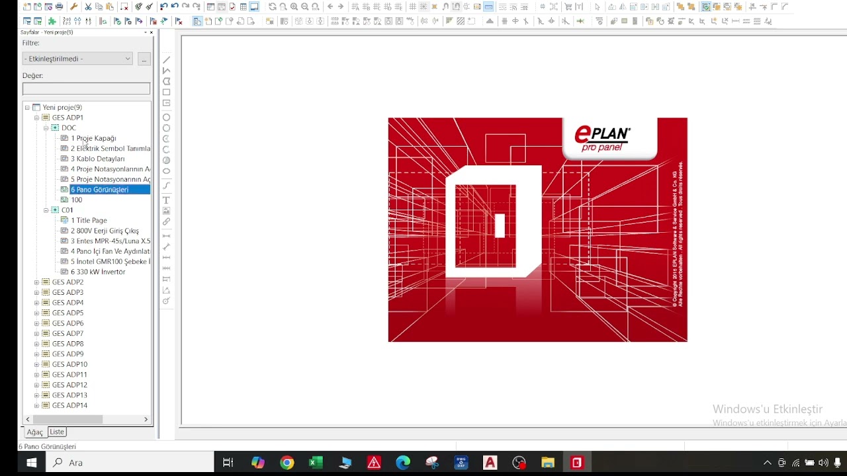Toggle the highlighted graphical preview button
This screenshot has height=476, width=847.
pyautogui.click(x=254, y=7)
